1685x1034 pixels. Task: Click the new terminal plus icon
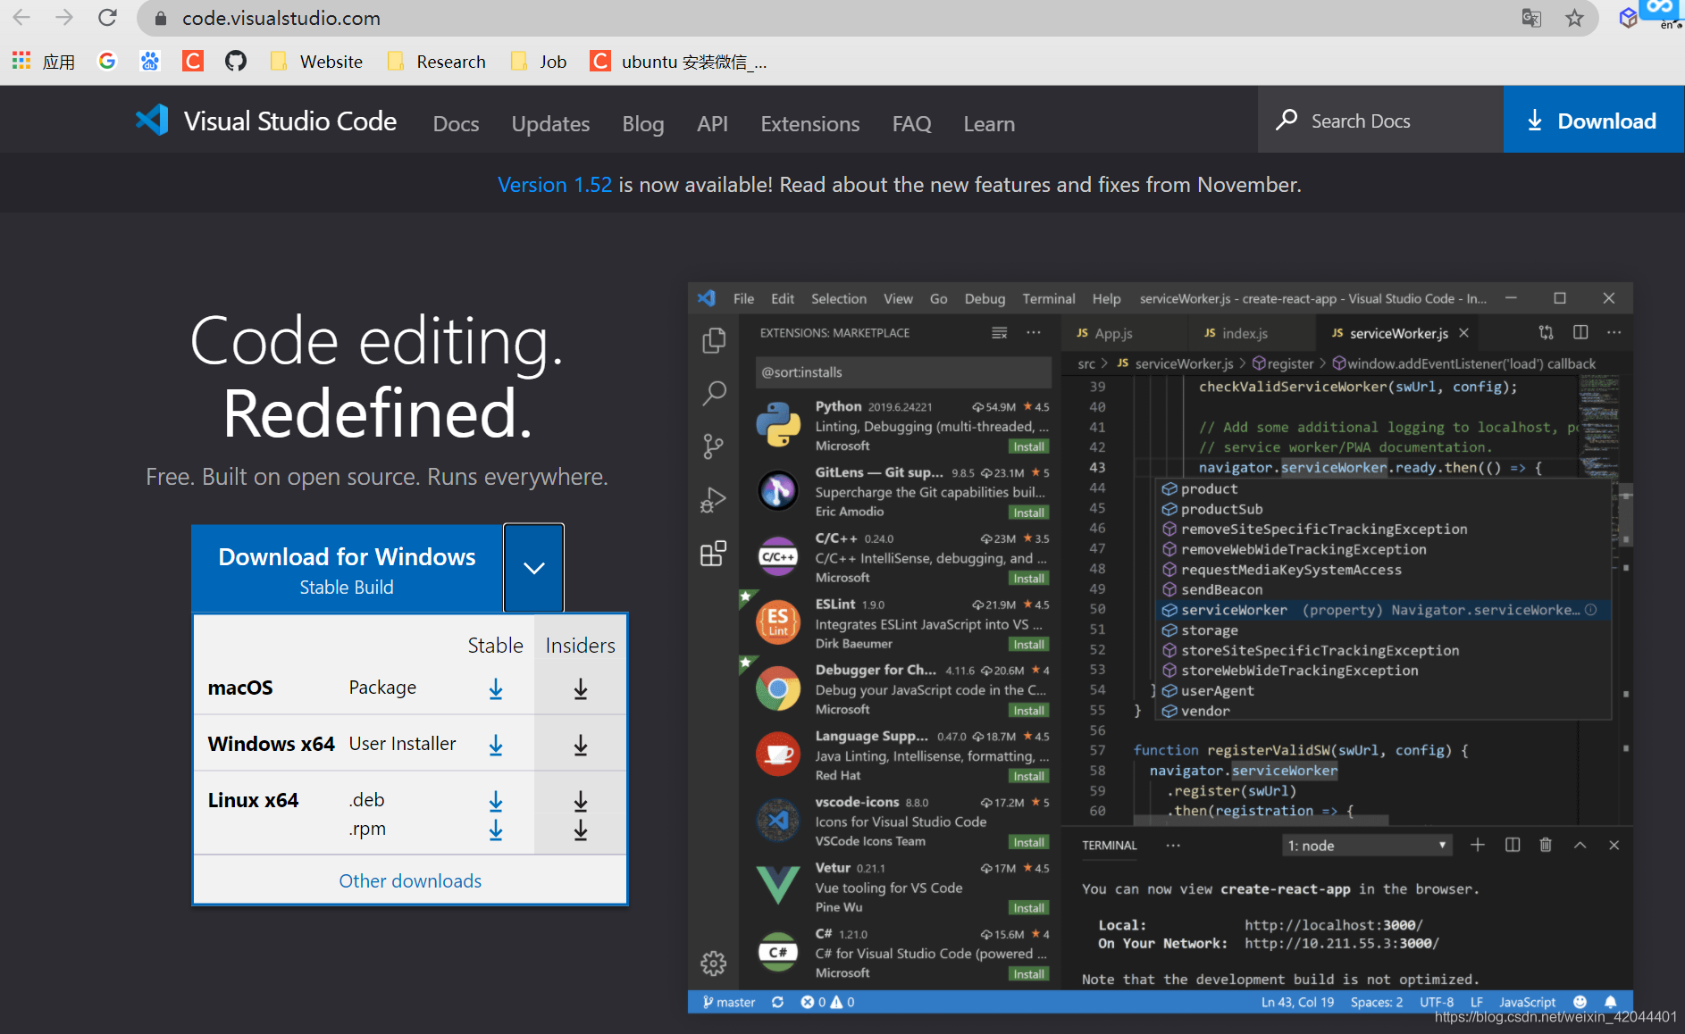click(1478, 845)
